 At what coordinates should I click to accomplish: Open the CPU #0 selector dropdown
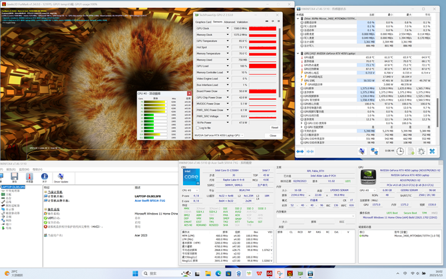point(190,190)
